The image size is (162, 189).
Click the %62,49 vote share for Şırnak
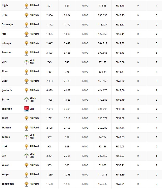tap(120, 100)
